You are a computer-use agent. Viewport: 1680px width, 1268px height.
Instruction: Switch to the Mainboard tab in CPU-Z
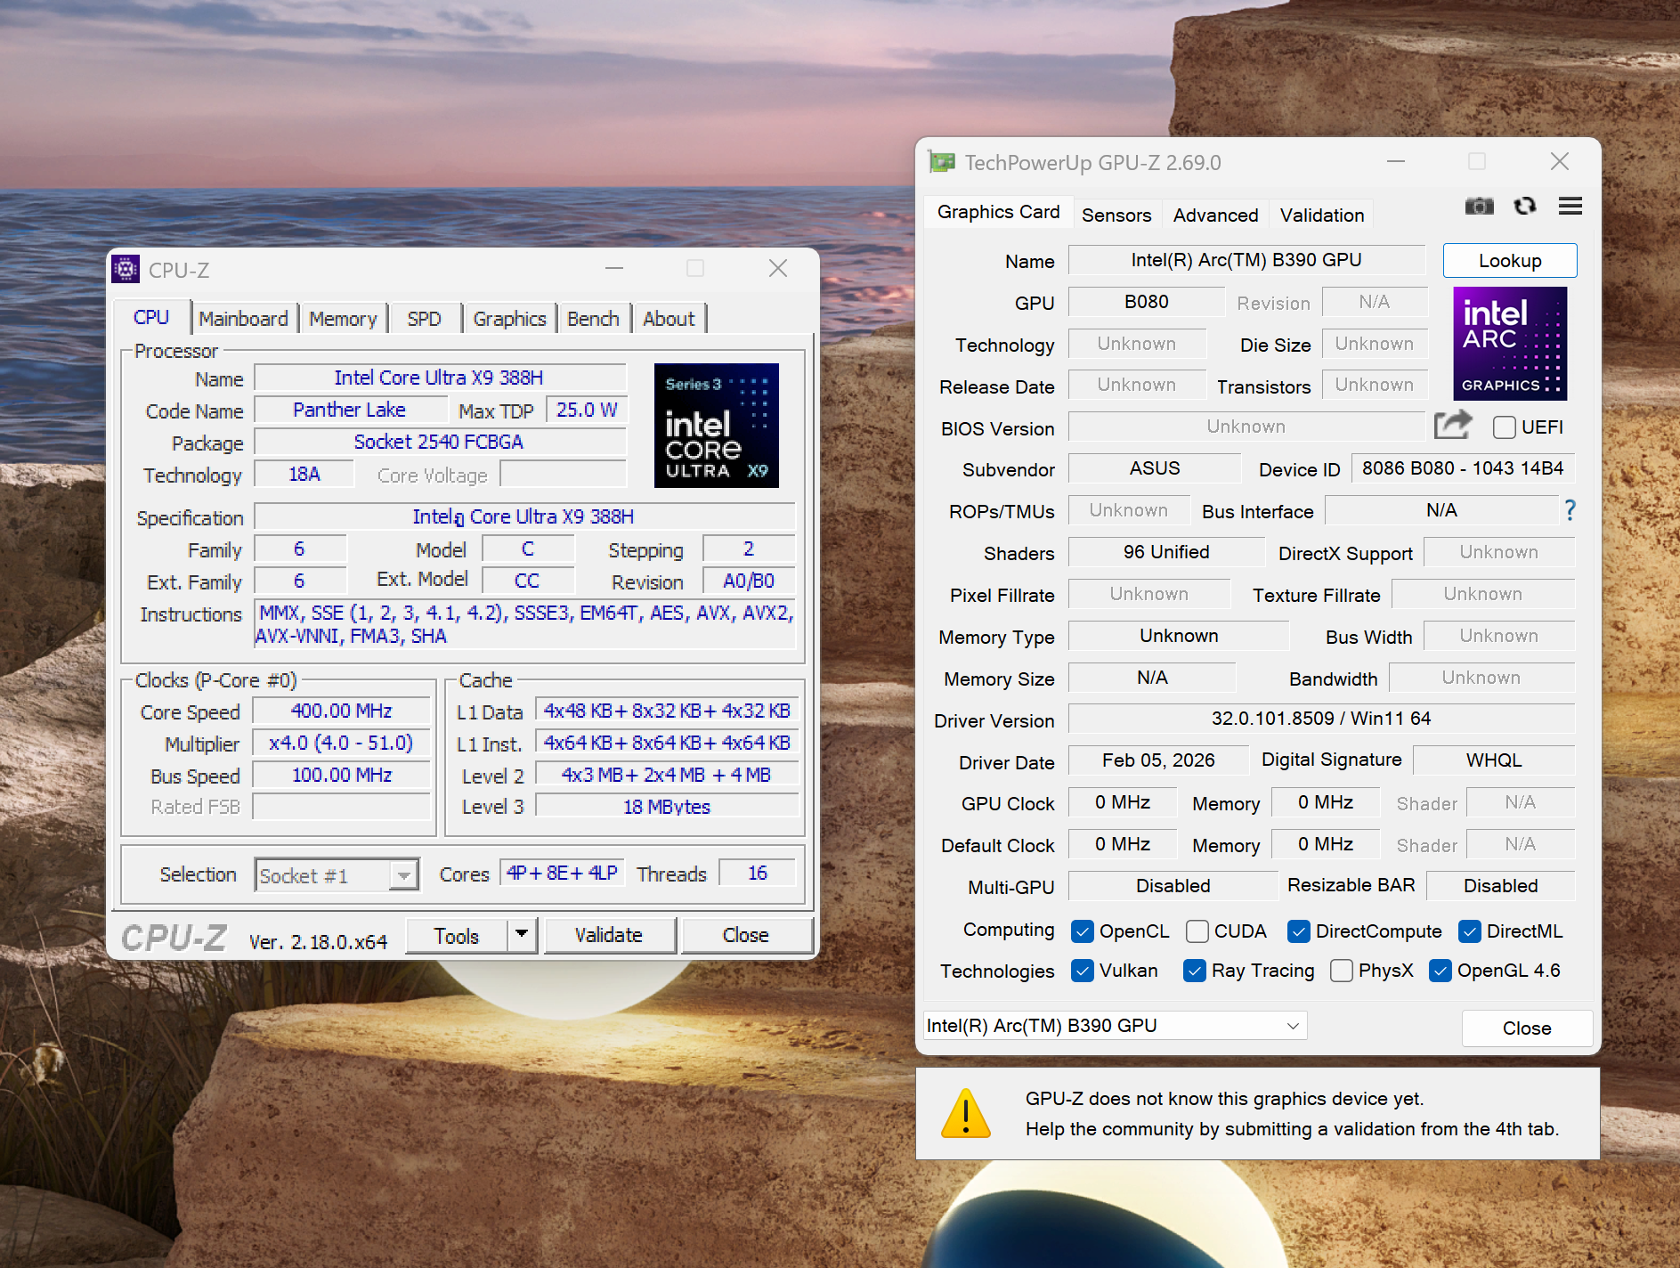[x=243, y=319]
